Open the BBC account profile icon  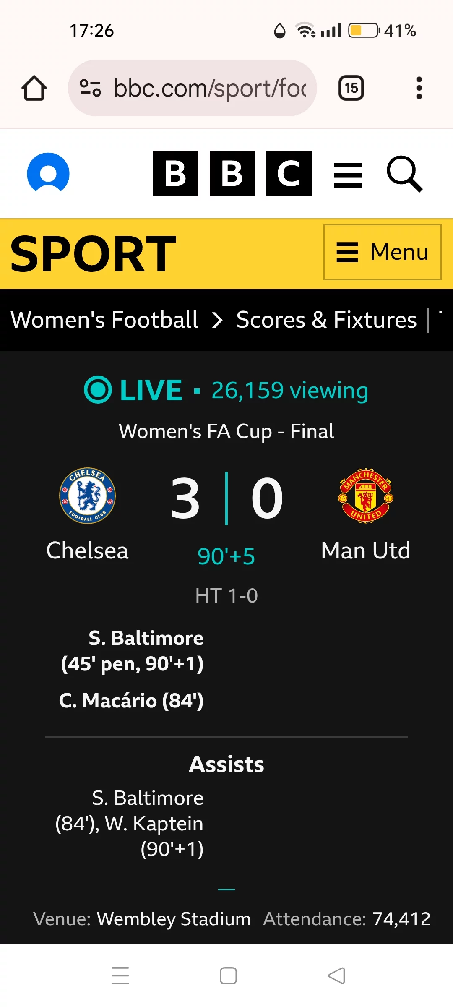(48, 173)
